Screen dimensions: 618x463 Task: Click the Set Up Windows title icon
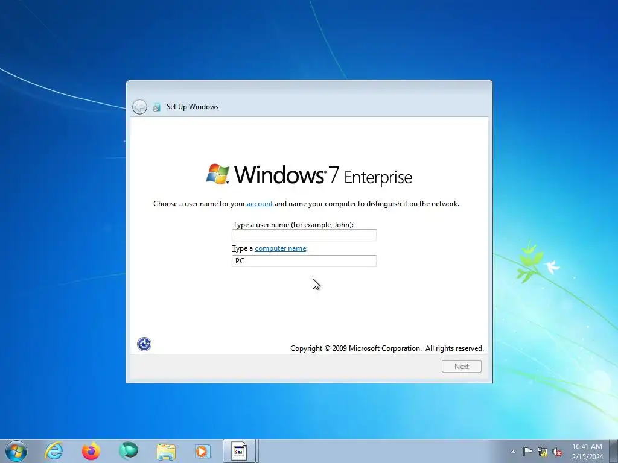click(156, 107)
